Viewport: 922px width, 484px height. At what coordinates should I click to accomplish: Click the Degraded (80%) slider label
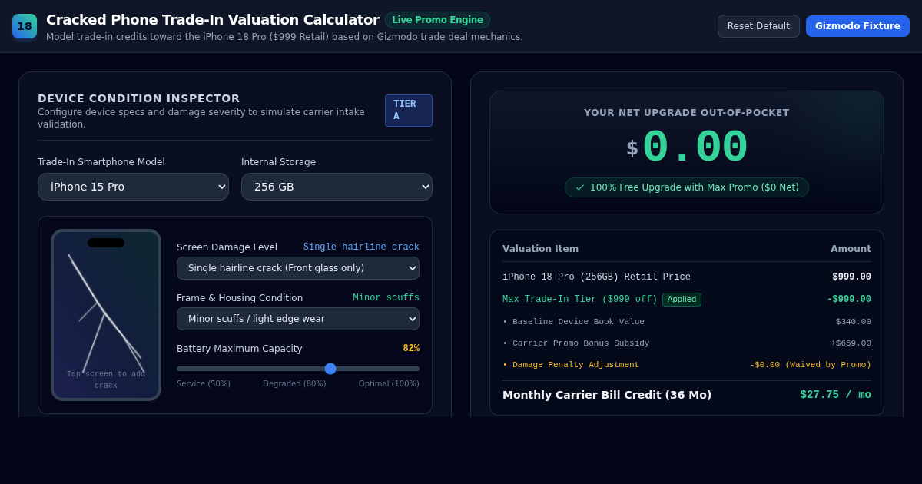point(294,384)
